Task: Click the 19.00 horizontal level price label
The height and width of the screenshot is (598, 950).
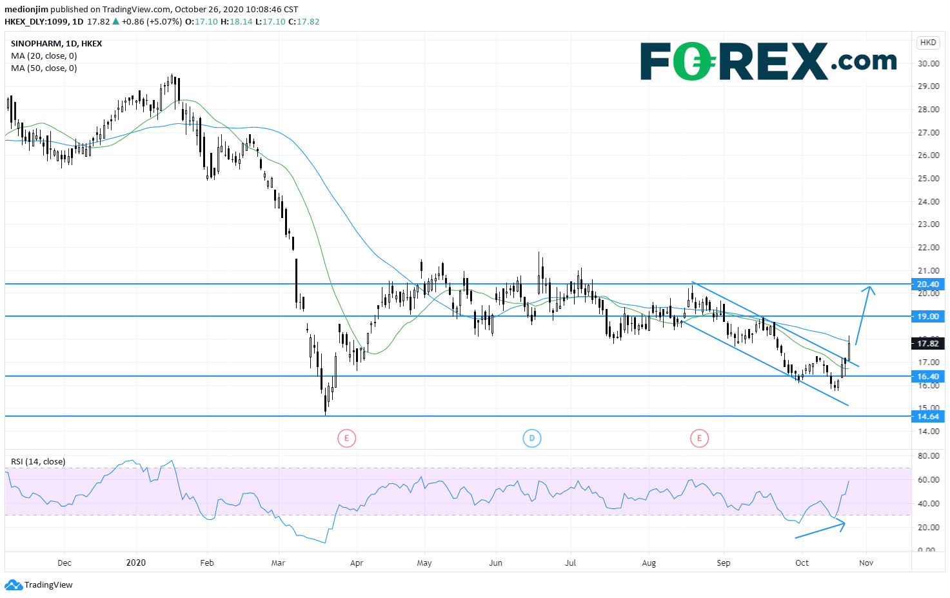Action: 927,316
